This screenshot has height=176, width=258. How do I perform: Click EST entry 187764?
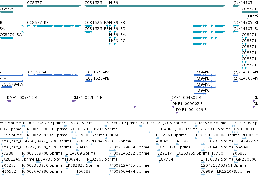pyautogui.click(x=166, y=159)
